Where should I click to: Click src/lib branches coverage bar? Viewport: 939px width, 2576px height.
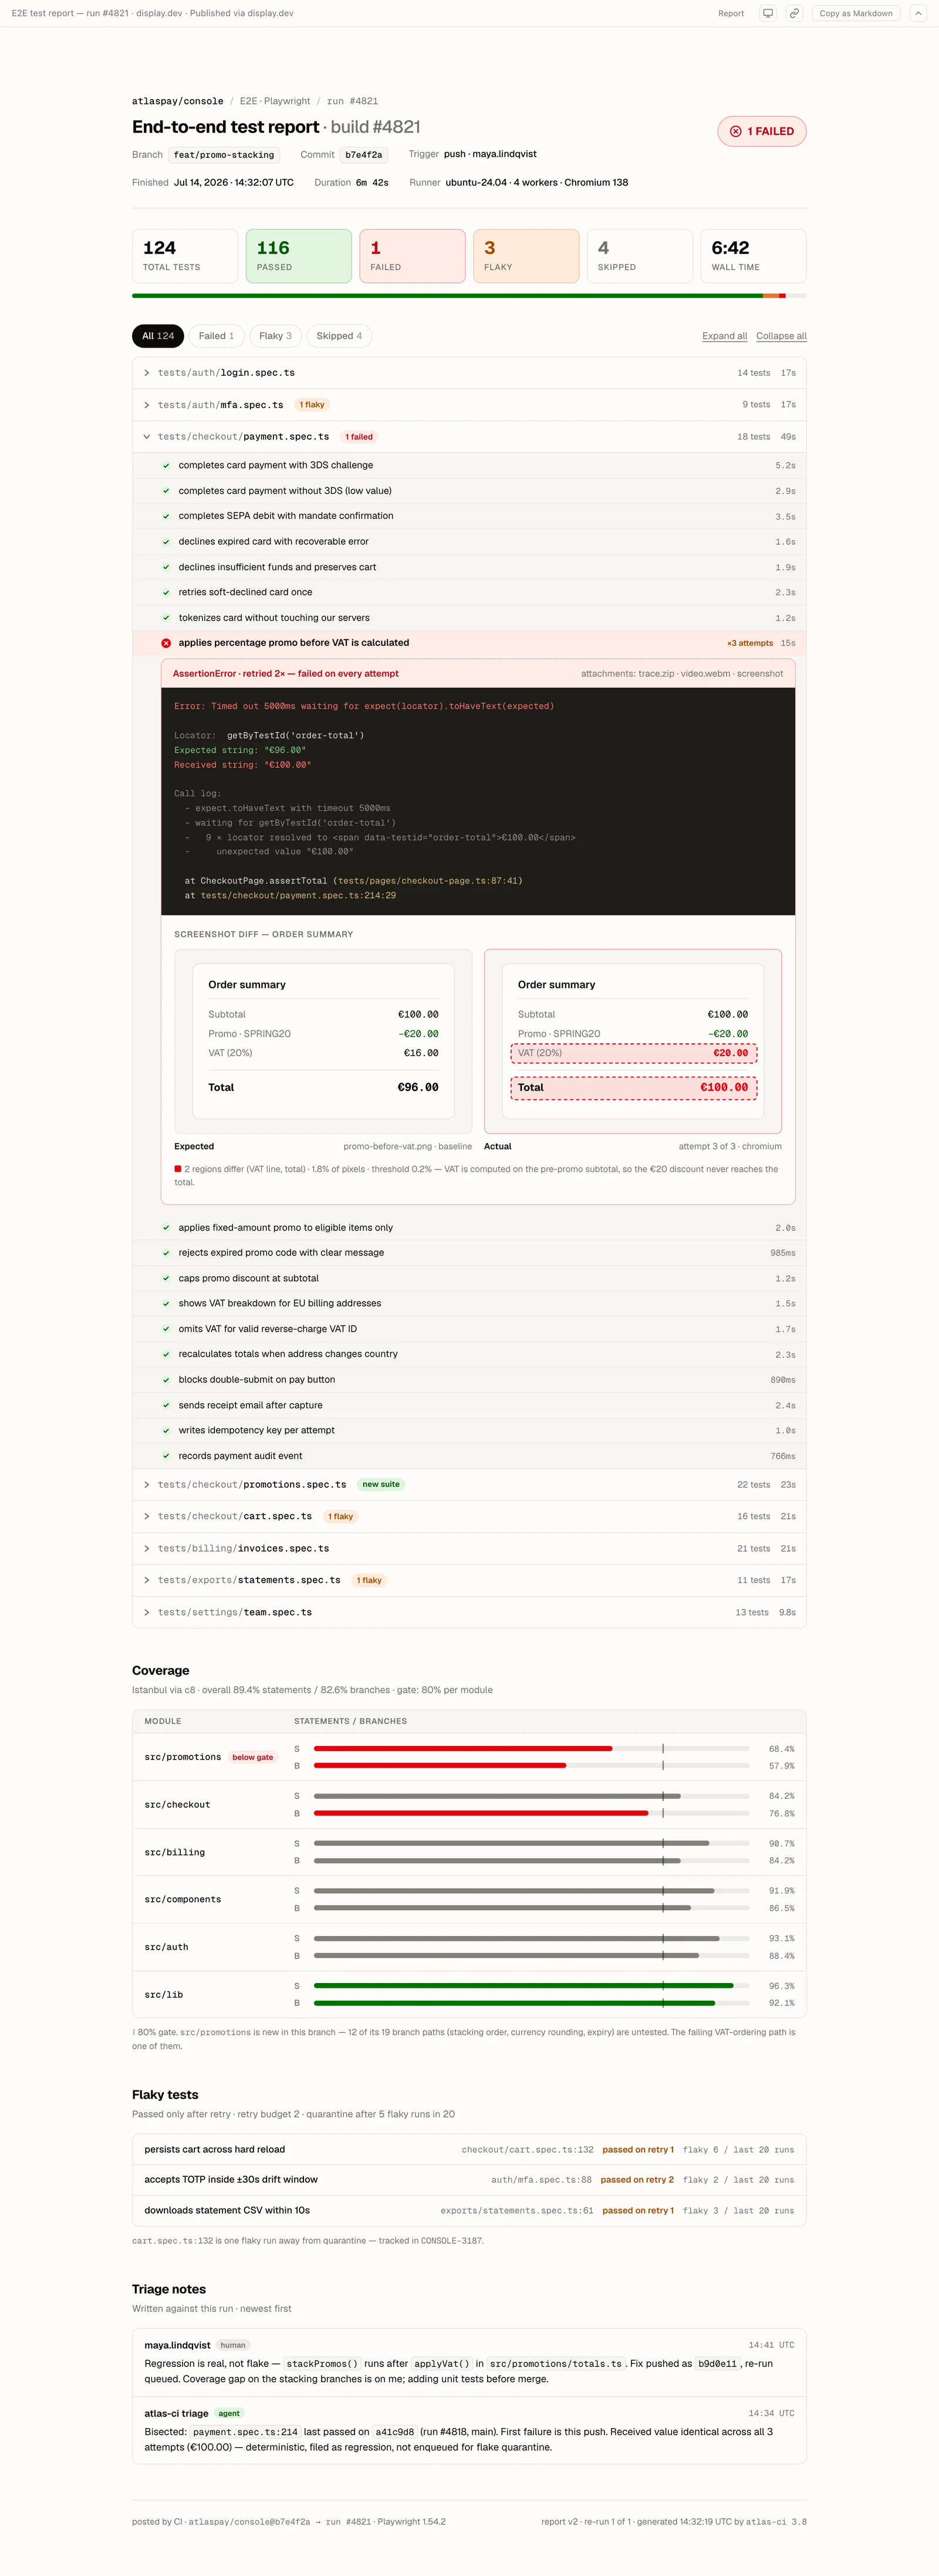tap(531, 2003)
